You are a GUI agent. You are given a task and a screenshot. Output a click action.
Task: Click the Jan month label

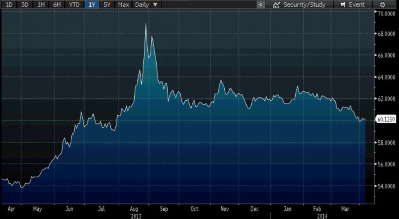[287, 209]
